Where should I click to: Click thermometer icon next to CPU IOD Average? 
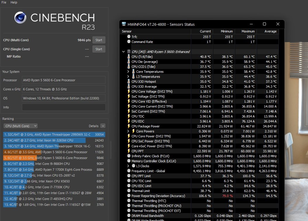click(129, 86)
